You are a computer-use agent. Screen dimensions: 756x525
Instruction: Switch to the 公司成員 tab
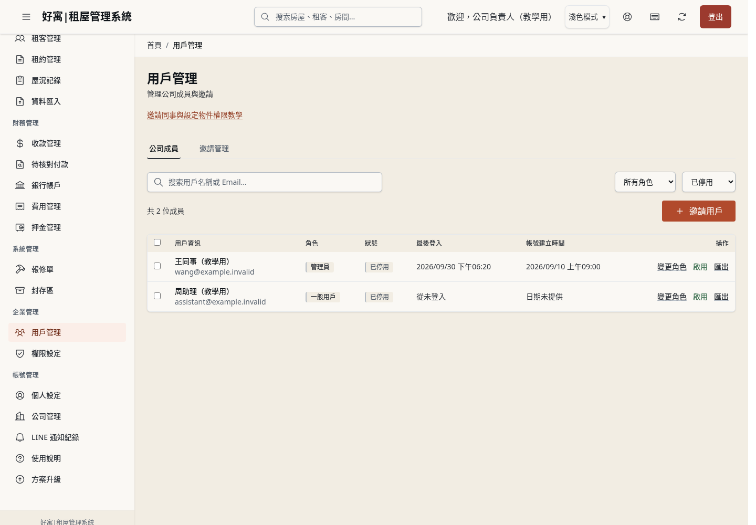[164, 149]
